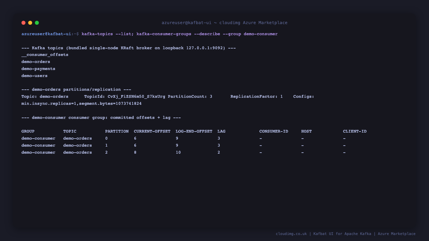
Task: Click partition number 0 in the table
Action: pyautogui.click(x=107, y=139)
